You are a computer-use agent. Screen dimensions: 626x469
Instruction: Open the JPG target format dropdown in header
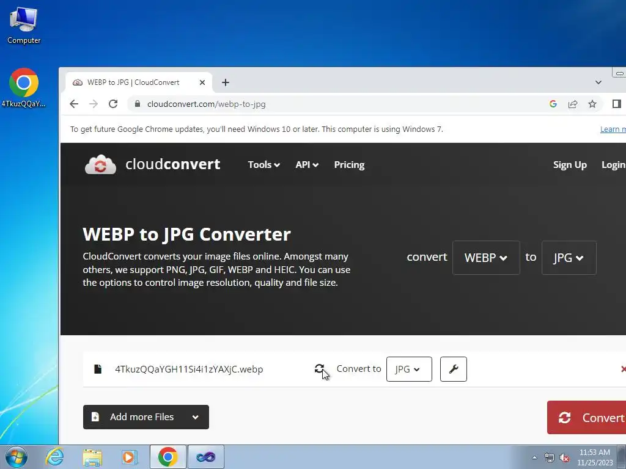pos(569,258)
